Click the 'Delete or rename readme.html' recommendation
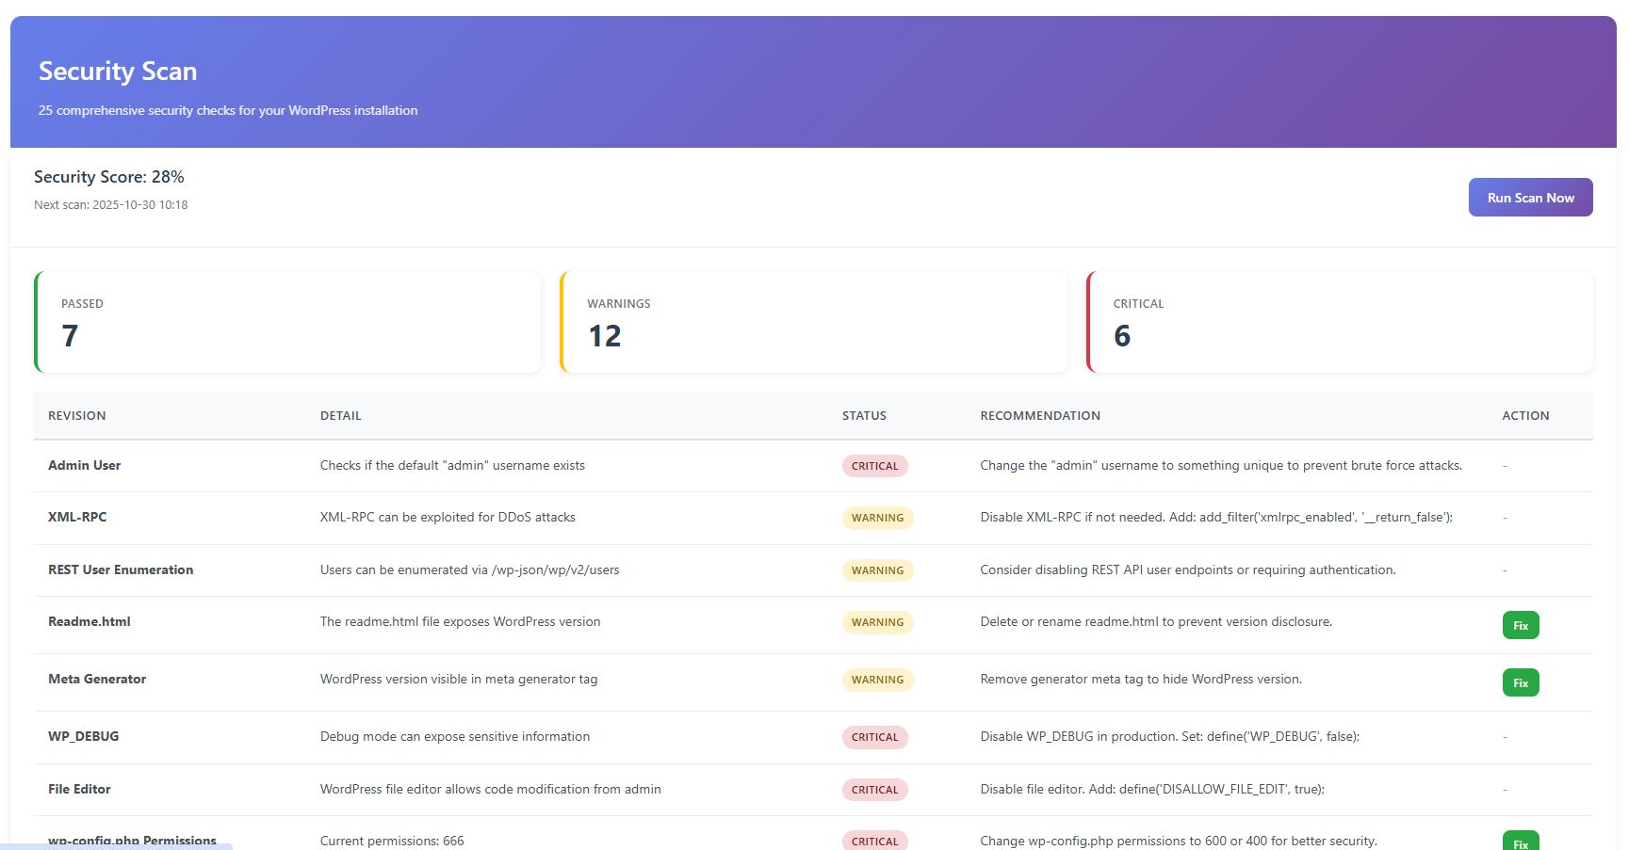This screenshot has height=850, width=1629. pyautogui.click(x=1156, y=621)
